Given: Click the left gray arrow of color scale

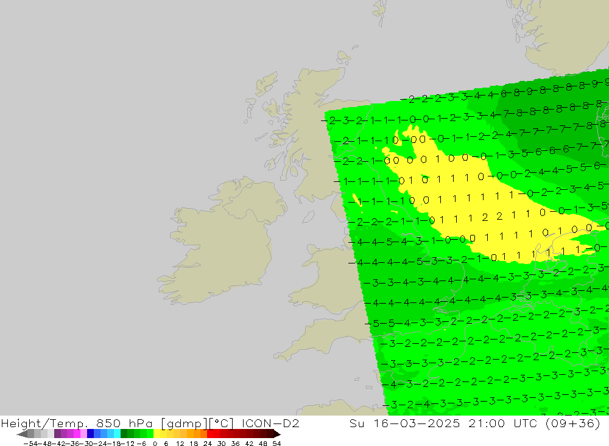Looking at the screenshot, I should click(22, 434).
